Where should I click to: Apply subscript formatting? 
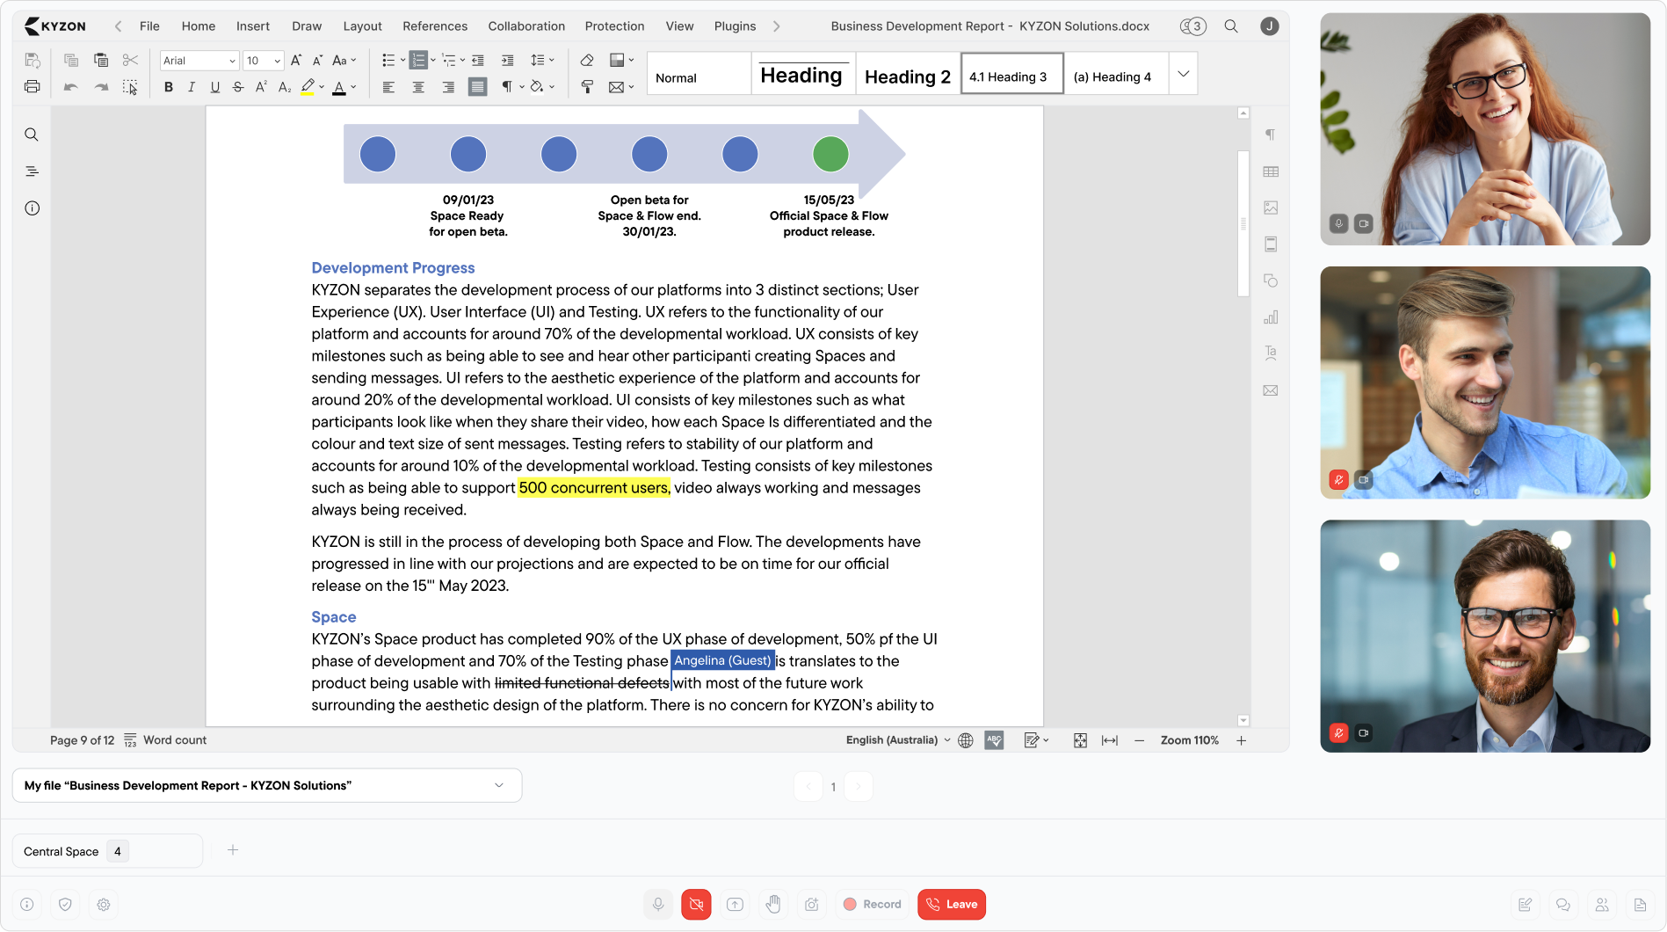(285, 87)
